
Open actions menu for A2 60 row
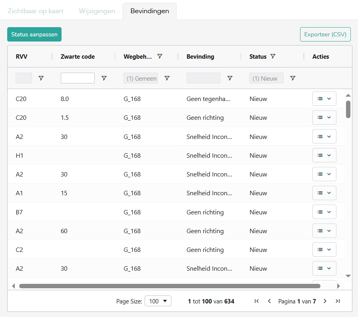point(324,231)
